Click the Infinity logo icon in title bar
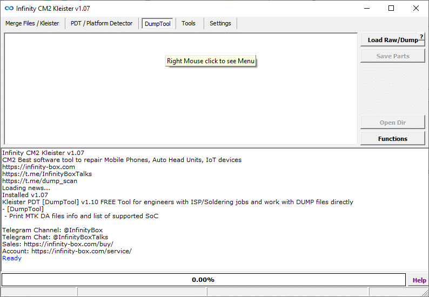429x297 pixels. [9, 9]
